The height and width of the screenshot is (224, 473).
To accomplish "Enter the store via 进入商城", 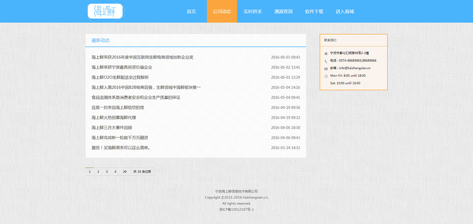I will point(345,11).
